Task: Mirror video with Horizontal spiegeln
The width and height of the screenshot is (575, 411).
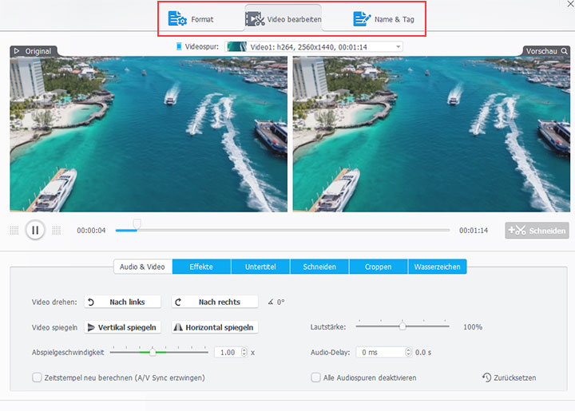Action: [216, 327]
